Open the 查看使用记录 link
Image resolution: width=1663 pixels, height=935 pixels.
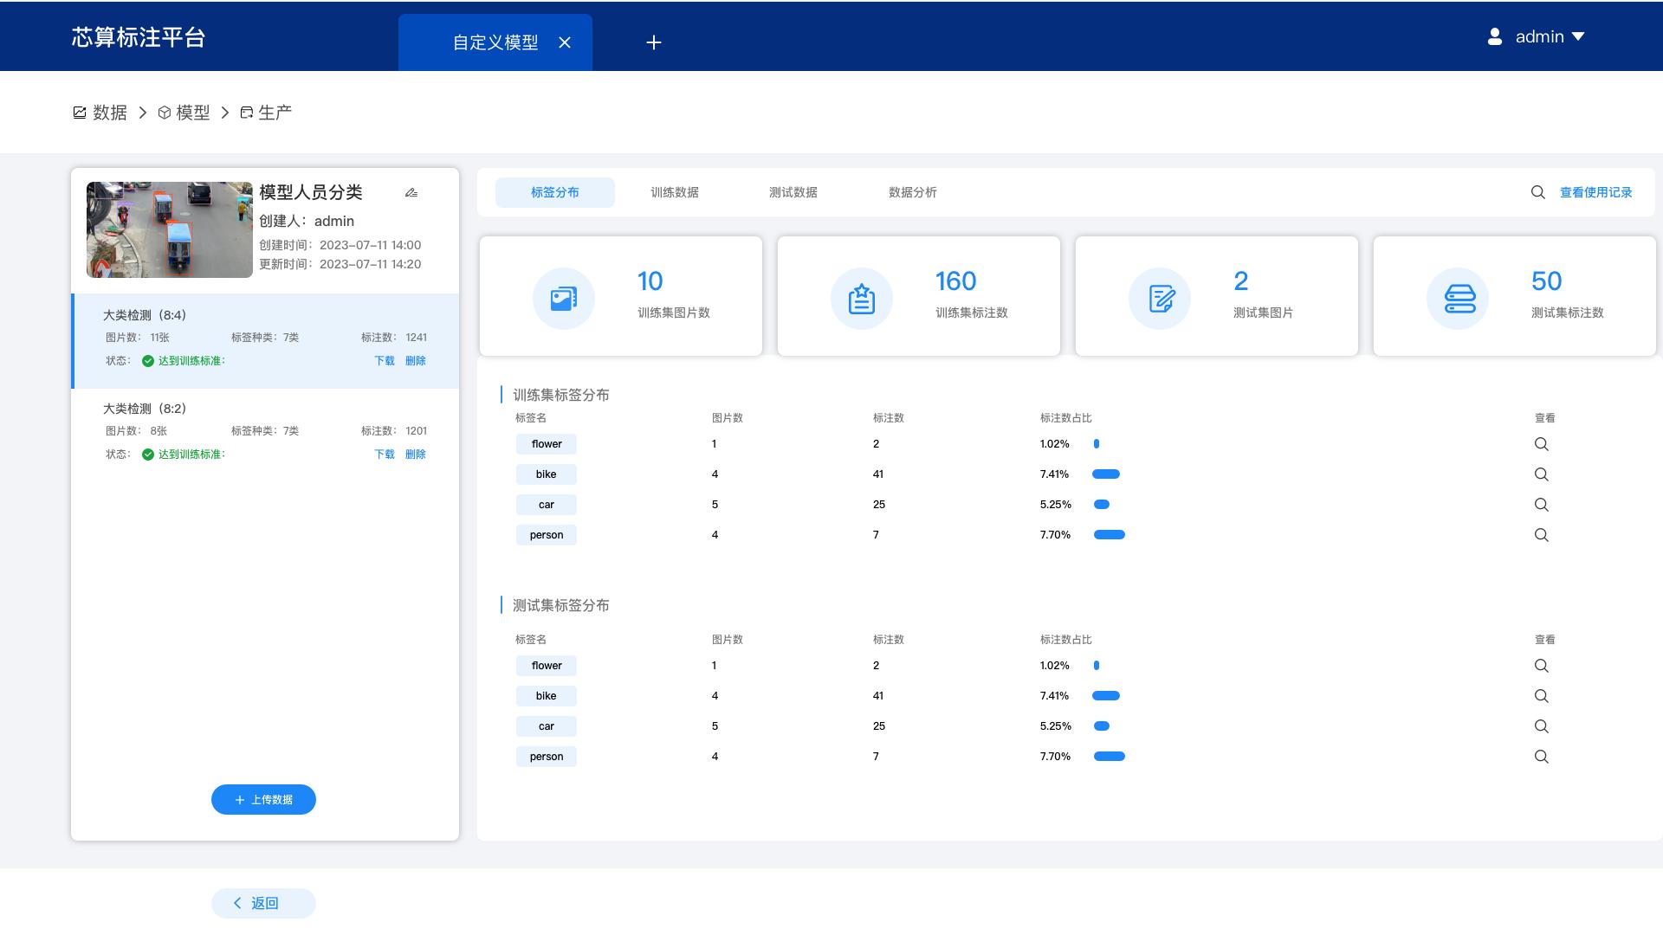(x=1595, y=192)
